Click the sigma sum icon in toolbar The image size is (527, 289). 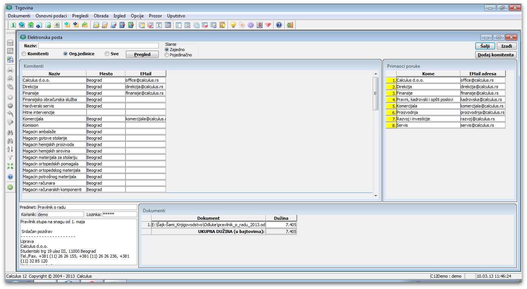point(159,25)
